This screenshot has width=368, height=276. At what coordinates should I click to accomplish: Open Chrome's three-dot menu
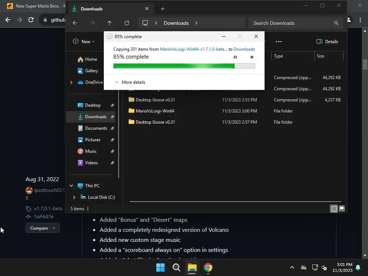pos(360,20)
